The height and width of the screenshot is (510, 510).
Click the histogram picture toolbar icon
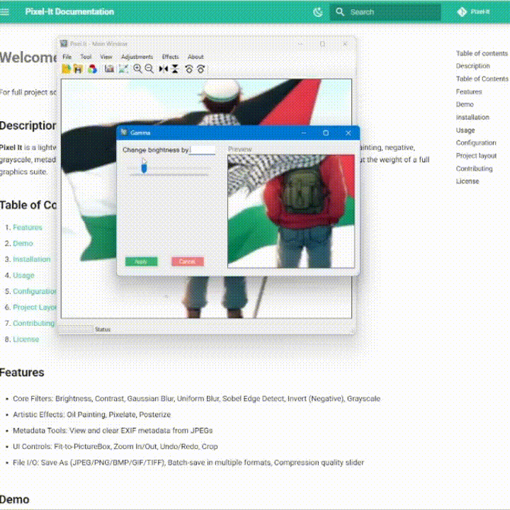pyautogui.click(x=109, y=69)
